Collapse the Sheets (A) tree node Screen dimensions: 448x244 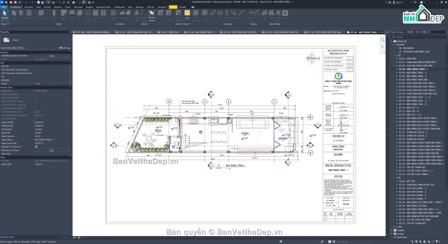[x=391, y=41]
